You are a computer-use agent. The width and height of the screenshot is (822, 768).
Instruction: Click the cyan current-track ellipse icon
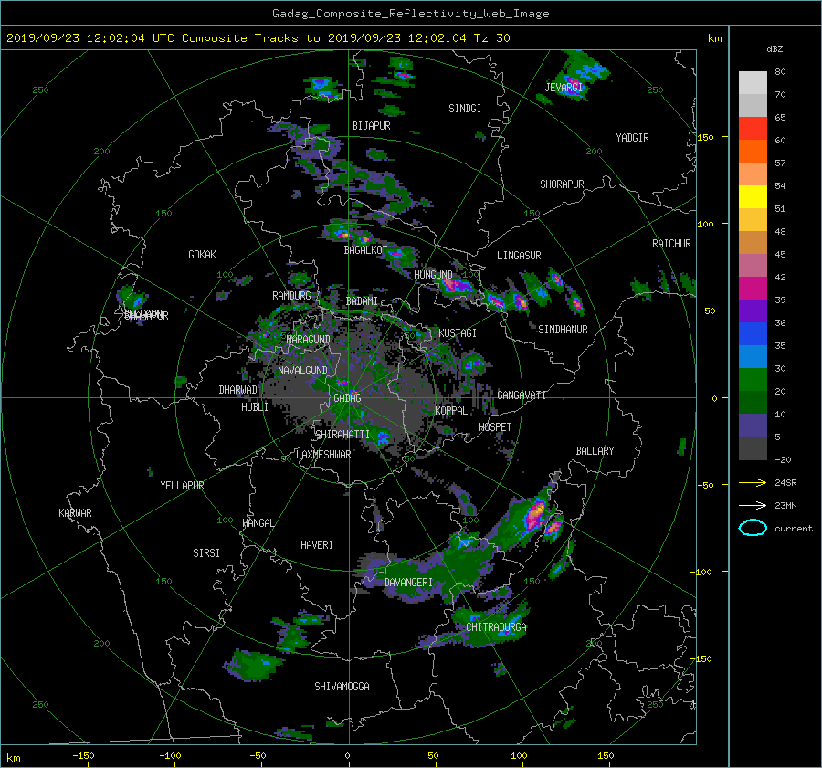753,528
